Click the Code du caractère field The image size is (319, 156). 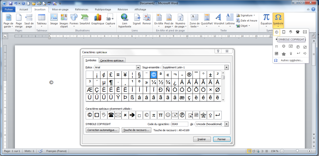[179, 124]
